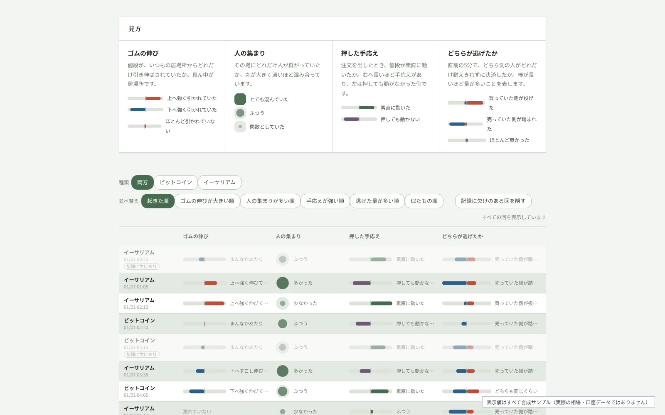Select the イーサリアム 01/01 03:35 row title
The width and height of the screenshot is (665, 415).
point(139,368)
